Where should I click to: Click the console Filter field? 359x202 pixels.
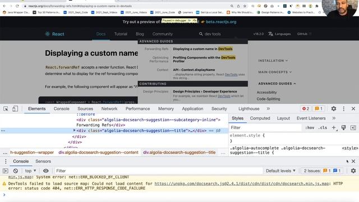[158, 171]
